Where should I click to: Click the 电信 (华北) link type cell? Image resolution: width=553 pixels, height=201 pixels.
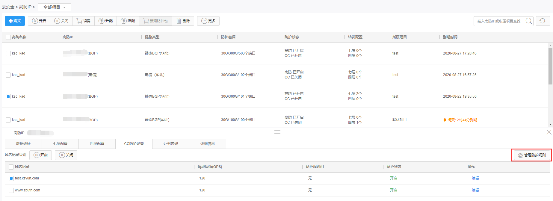click(x=155, y=75)
